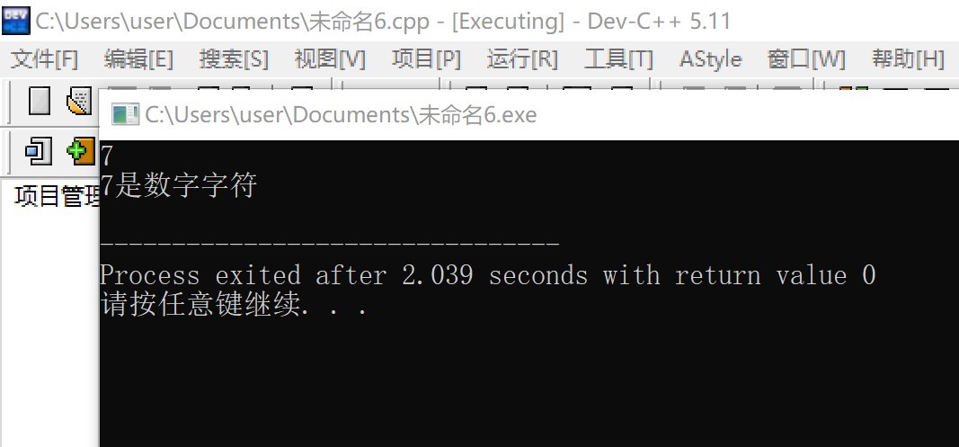Click the green plus insert icon
This screenshot has height=447, width=959.
[x=82, y=151]
